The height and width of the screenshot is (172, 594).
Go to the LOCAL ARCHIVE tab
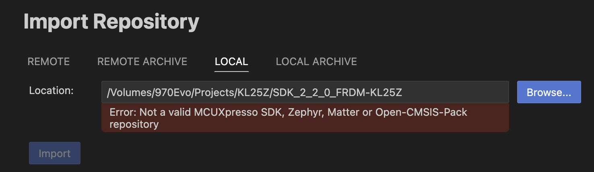tap(316, 61)
